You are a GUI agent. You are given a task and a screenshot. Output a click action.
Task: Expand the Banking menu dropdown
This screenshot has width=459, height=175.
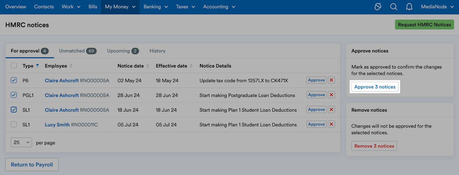tap(155, 7)
